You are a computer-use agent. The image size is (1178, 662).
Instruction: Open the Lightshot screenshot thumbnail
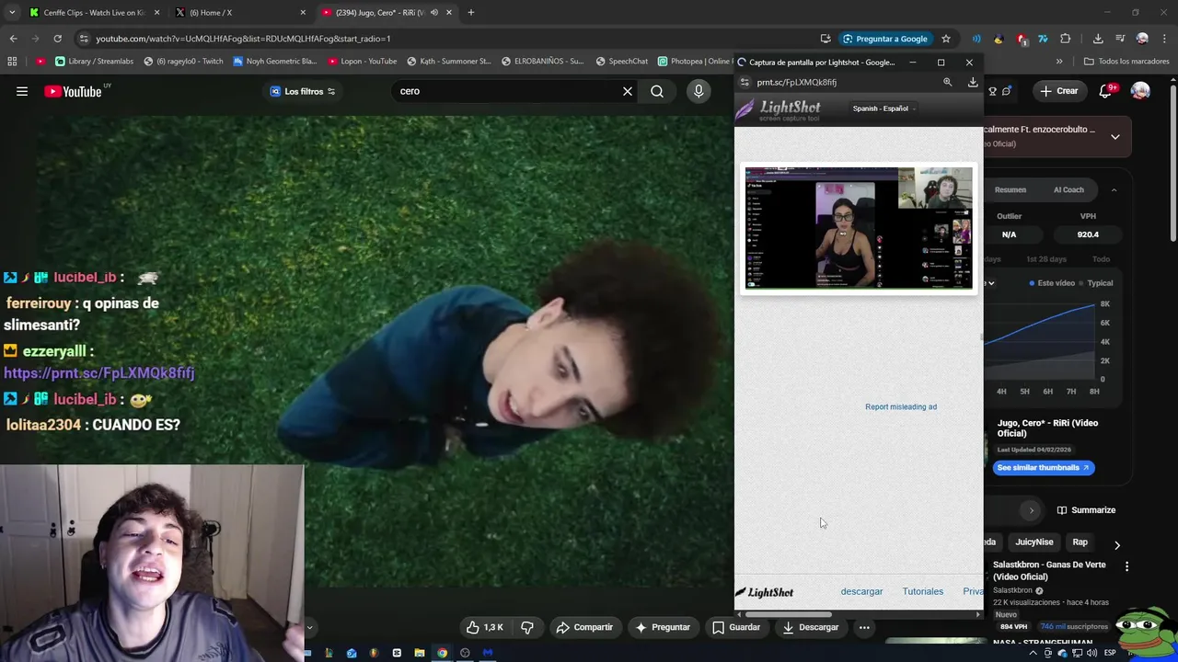(858, 228)
